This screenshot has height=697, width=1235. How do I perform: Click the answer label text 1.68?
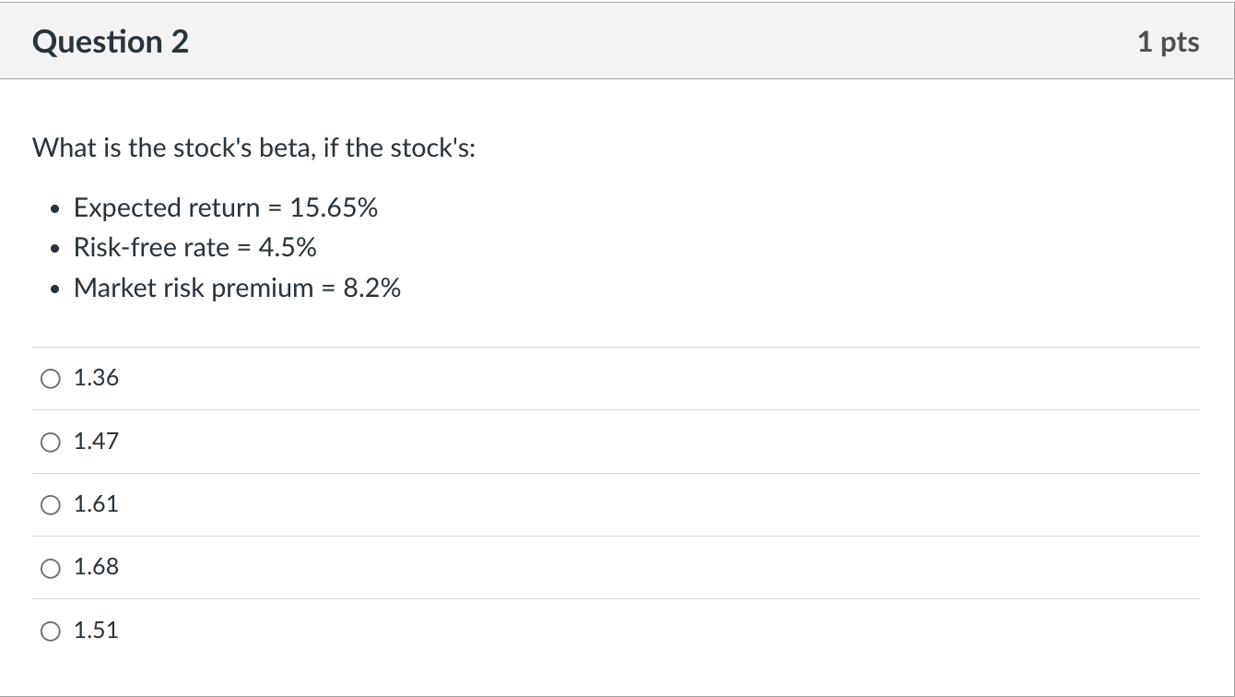click(x=96, y=567)
